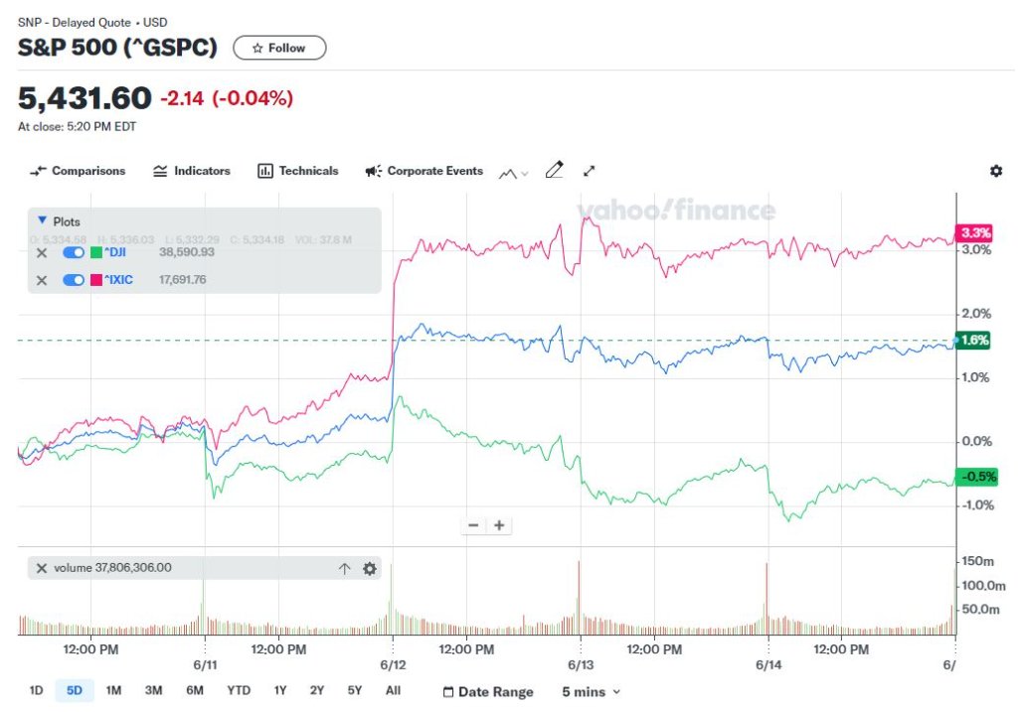Click the S&P 500 (^GSPC) title
The image size is (1018, 712).
(x=117, y=48)
